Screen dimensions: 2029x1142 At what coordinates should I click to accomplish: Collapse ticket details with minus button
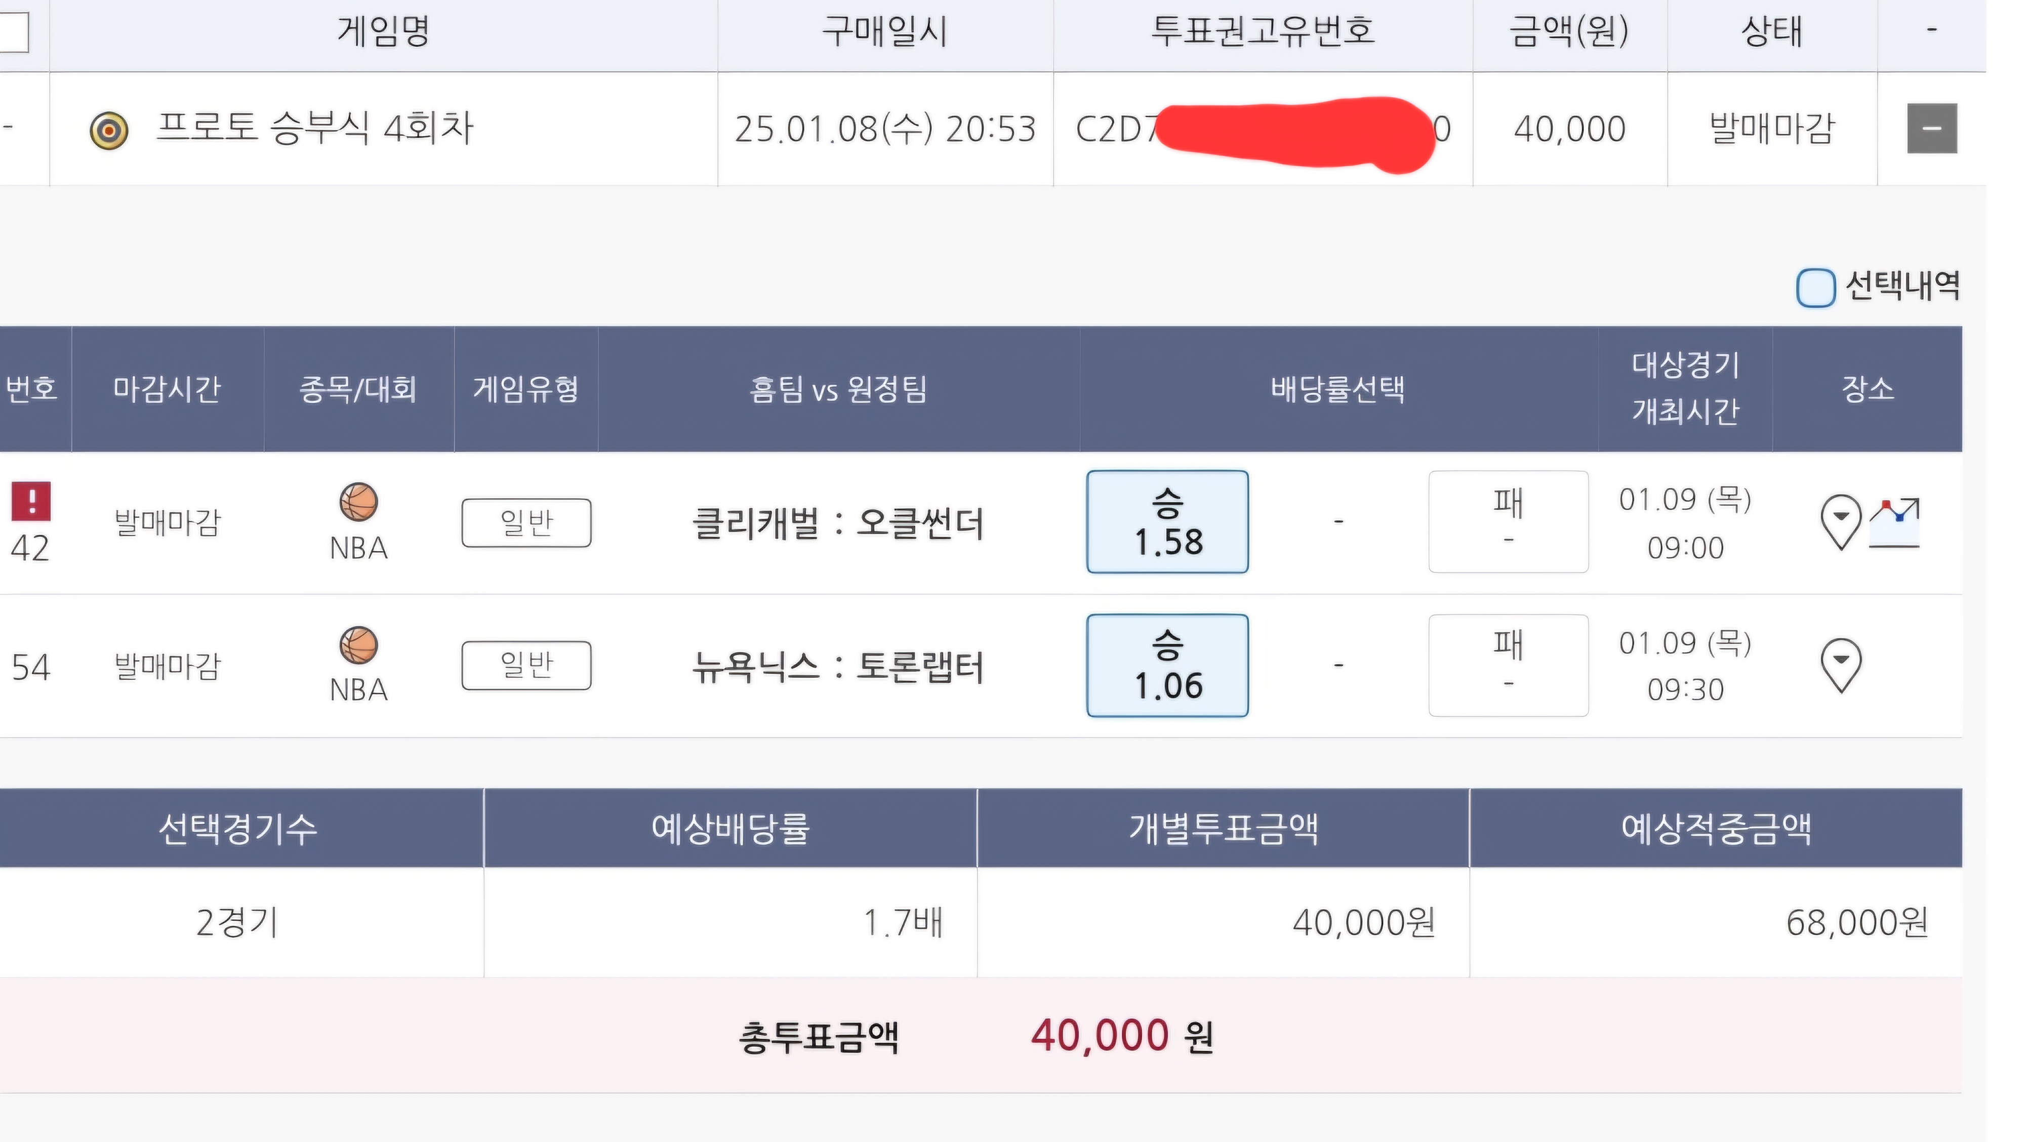[1931, 129]
